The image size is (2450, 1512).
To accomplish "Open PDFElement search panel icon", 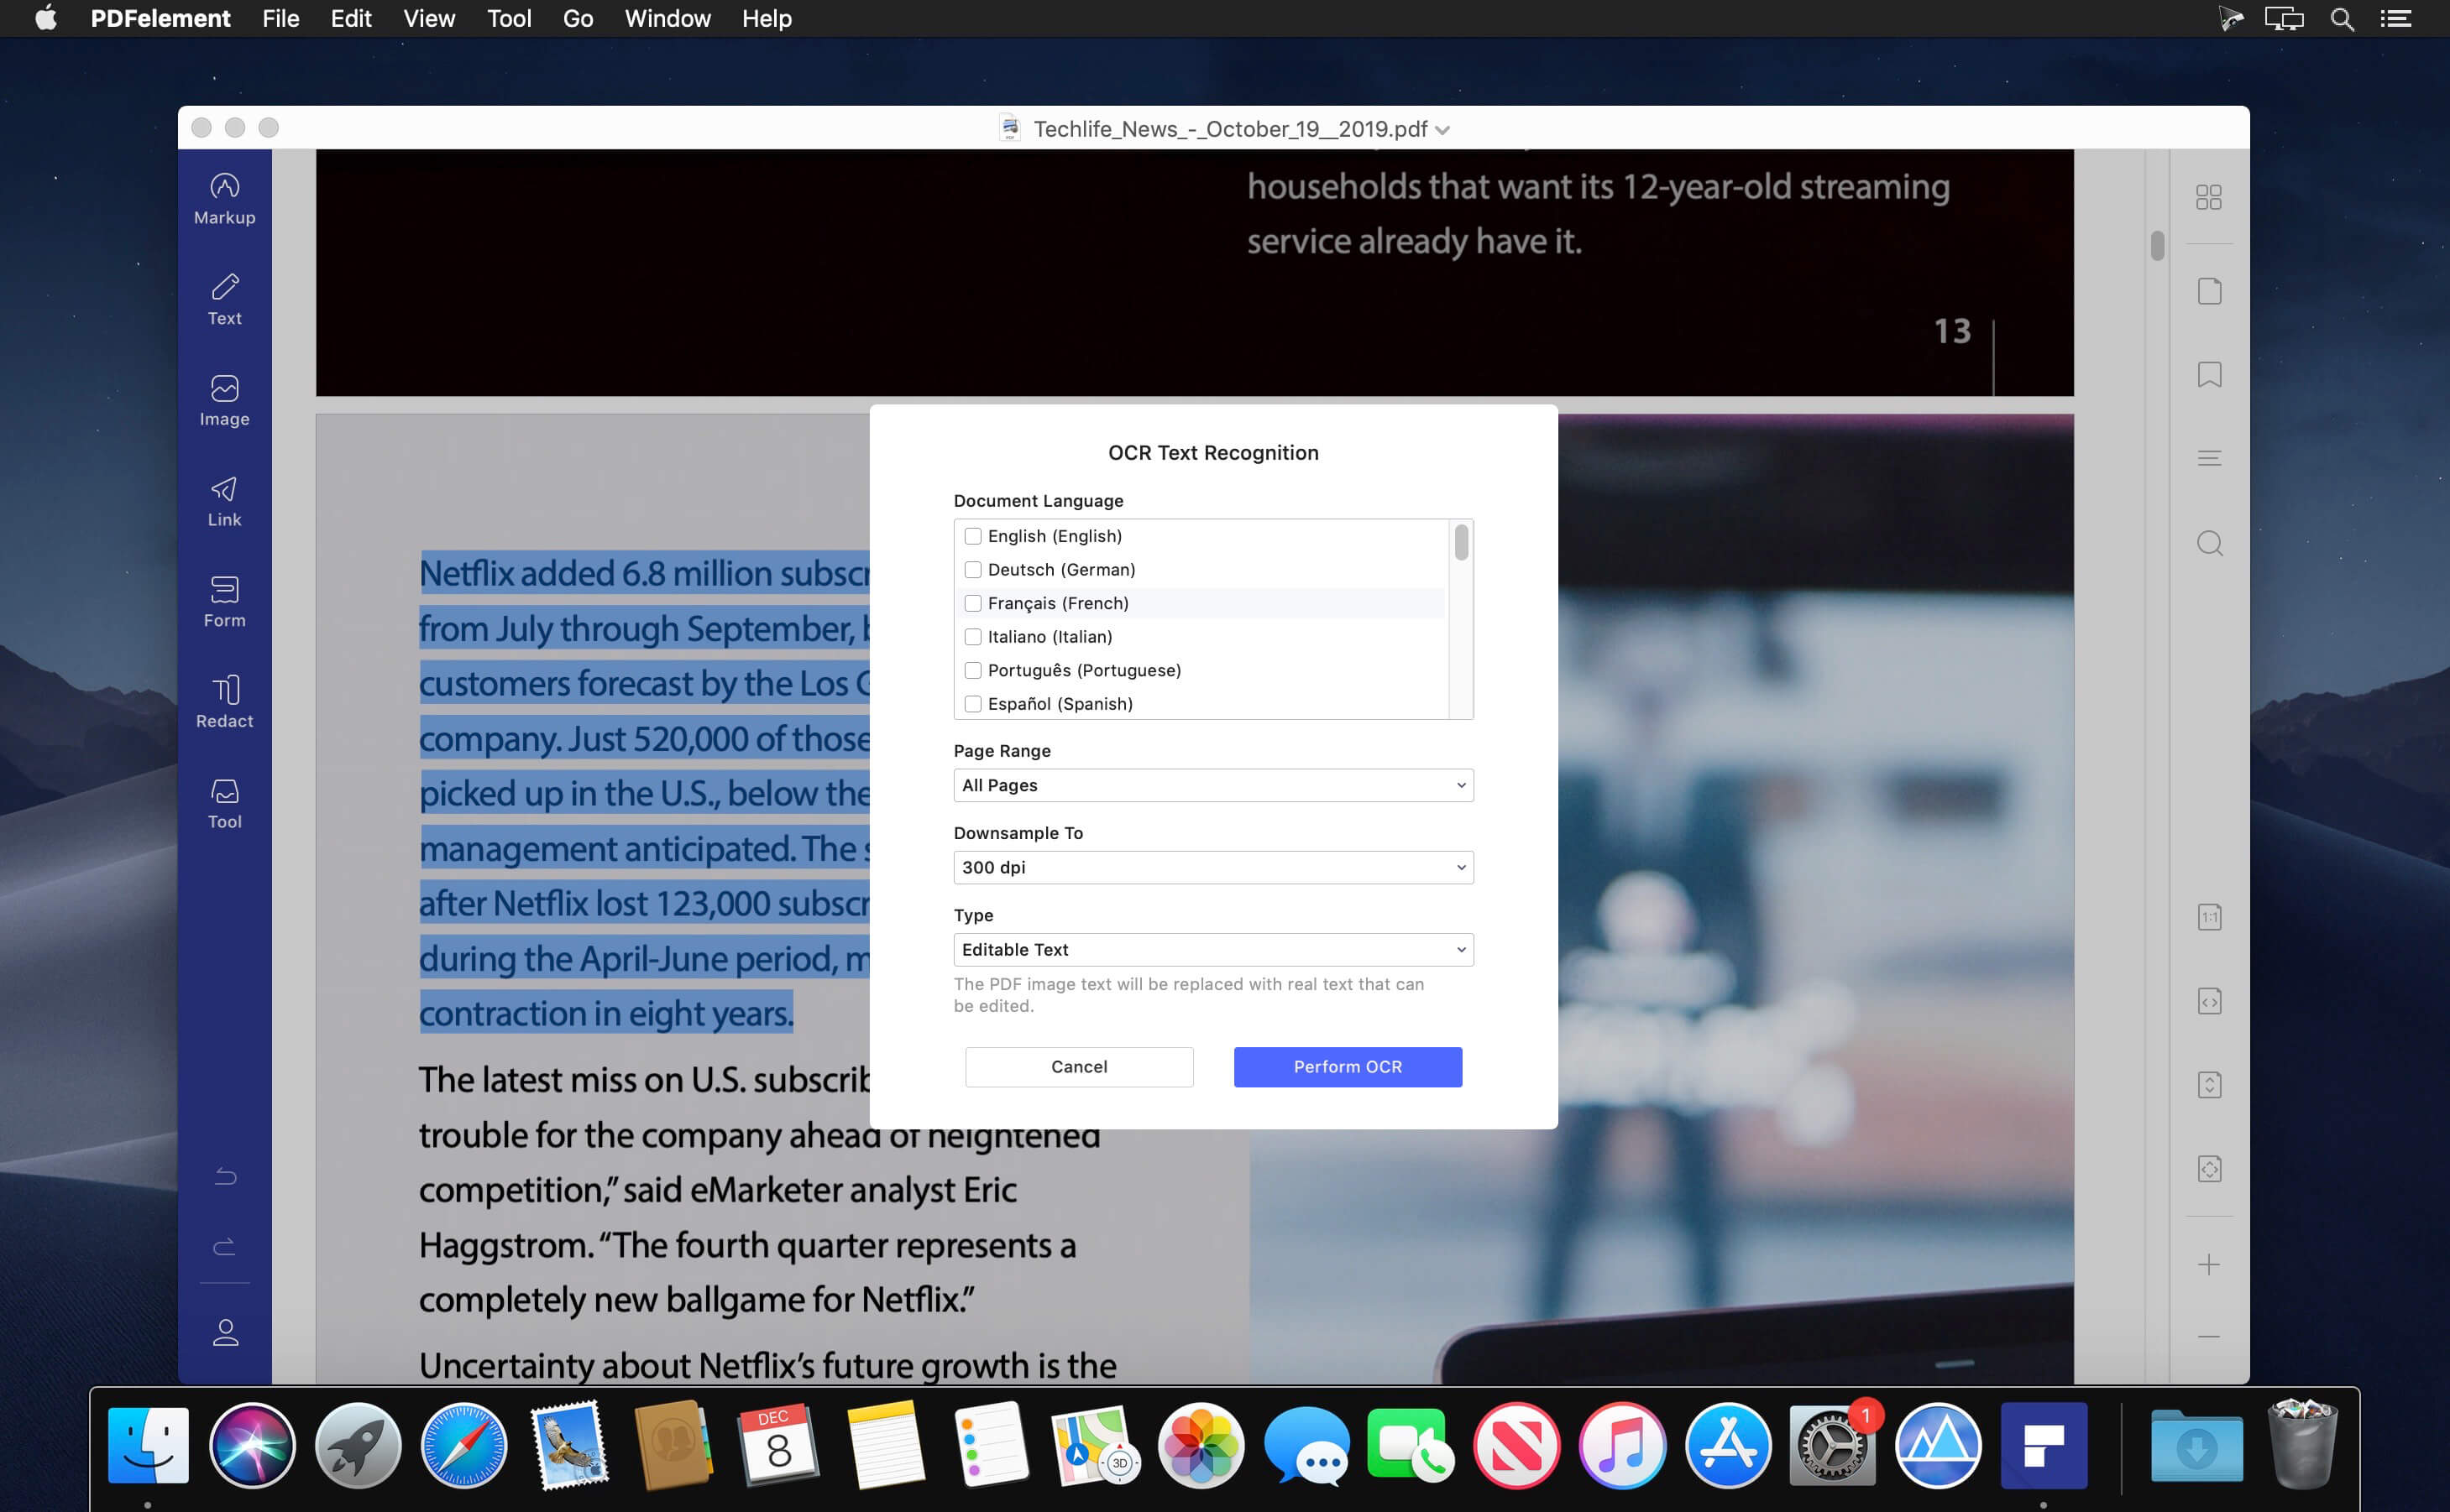I will pyautogui.click(x=2208, y=544).
